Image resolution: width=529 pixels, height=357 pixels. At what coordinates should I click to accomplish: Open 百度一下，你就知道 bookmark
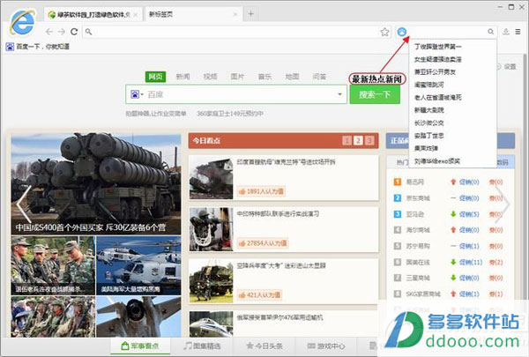pyautogui.click(x=37, y=47)
